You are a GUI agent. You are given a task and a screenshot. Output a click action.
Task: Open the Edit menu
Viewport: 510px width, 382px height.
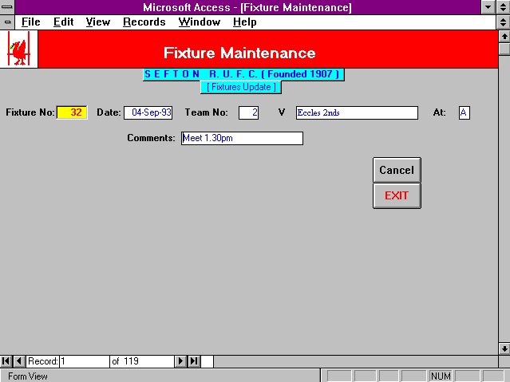coord(63,22)
